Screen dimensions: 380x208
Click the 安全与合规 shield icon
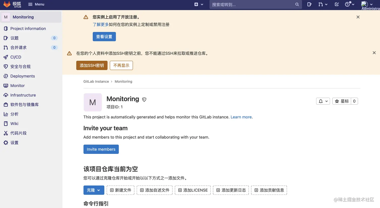pyautogui.click(x=6, y=67)
